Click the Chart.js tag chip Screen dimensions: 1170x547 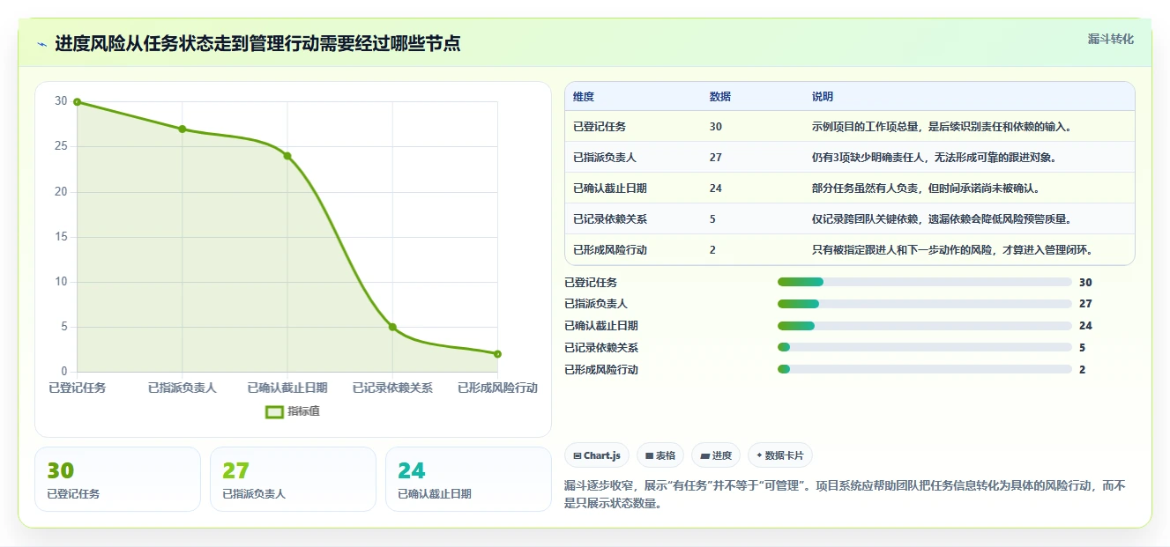pos(597,455)
